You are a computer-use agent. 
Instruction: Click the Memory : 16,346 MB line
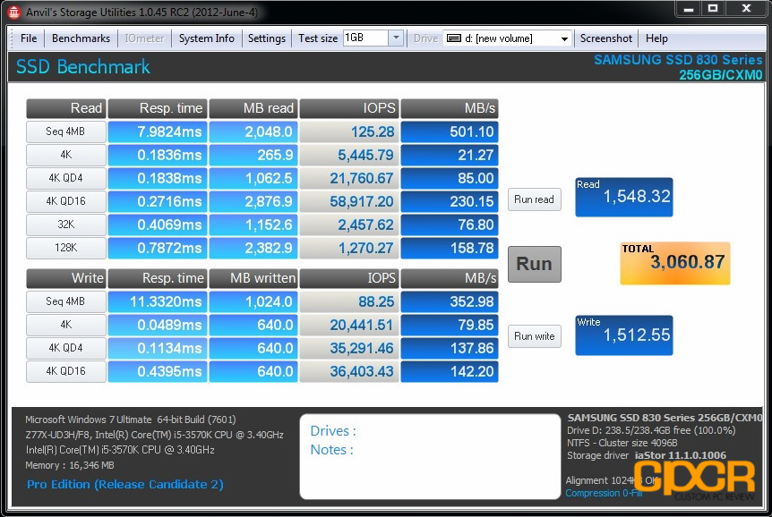pyautogui.click(x=70, y=465)
